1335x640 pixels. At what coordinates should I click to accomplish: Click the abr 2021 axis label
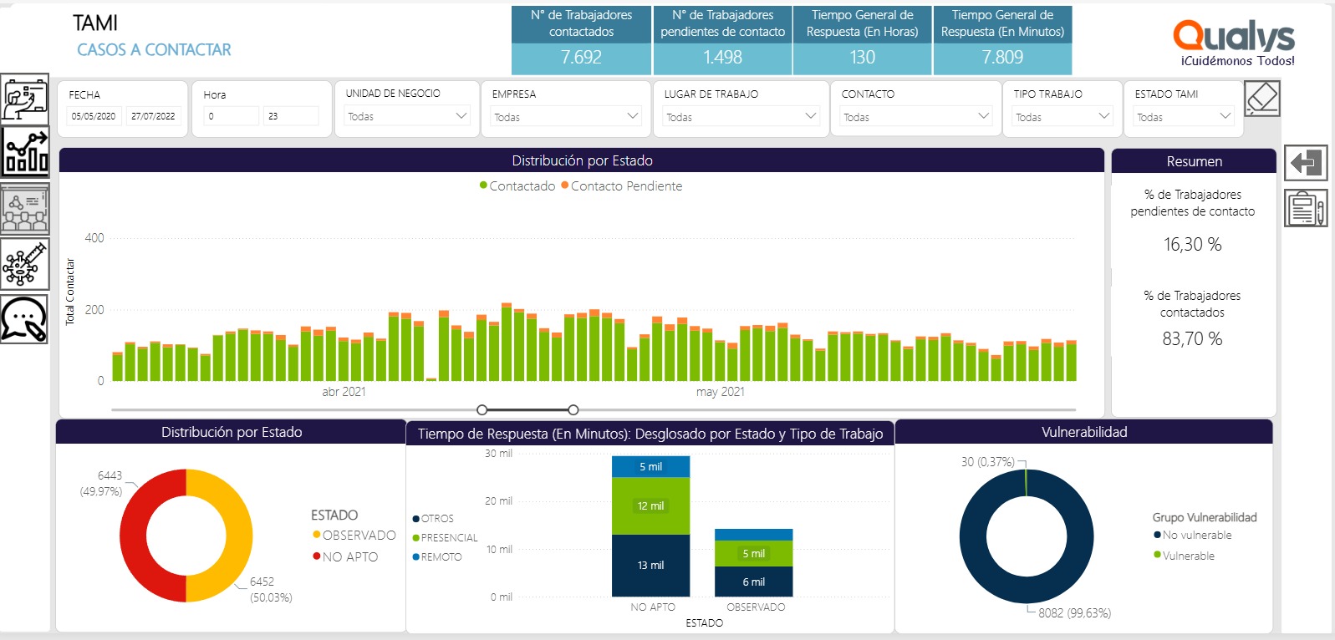point(344,392)
